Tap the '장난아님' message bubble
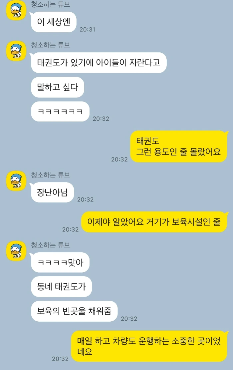This screenshot has width=233, height=370. pos(52,192)
